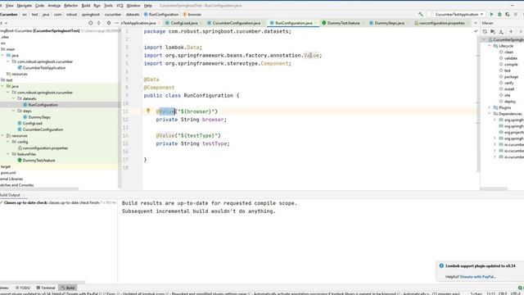Click the locate target icon in Project panel
The image size is (524, 295).
(91, 23)
